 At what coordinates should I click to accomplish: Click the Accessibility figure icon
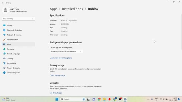(4, 63)
